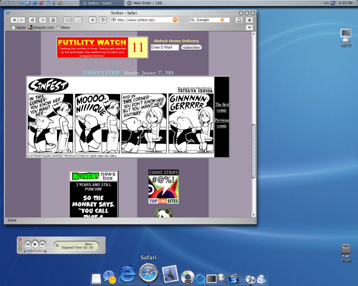
Task: Open the history clock icon
Action: (x=78, y=20)
